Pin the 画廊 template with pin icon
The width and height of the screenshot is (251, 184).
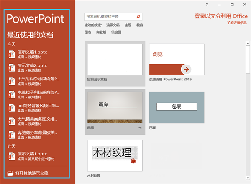[x=140, y=128]
